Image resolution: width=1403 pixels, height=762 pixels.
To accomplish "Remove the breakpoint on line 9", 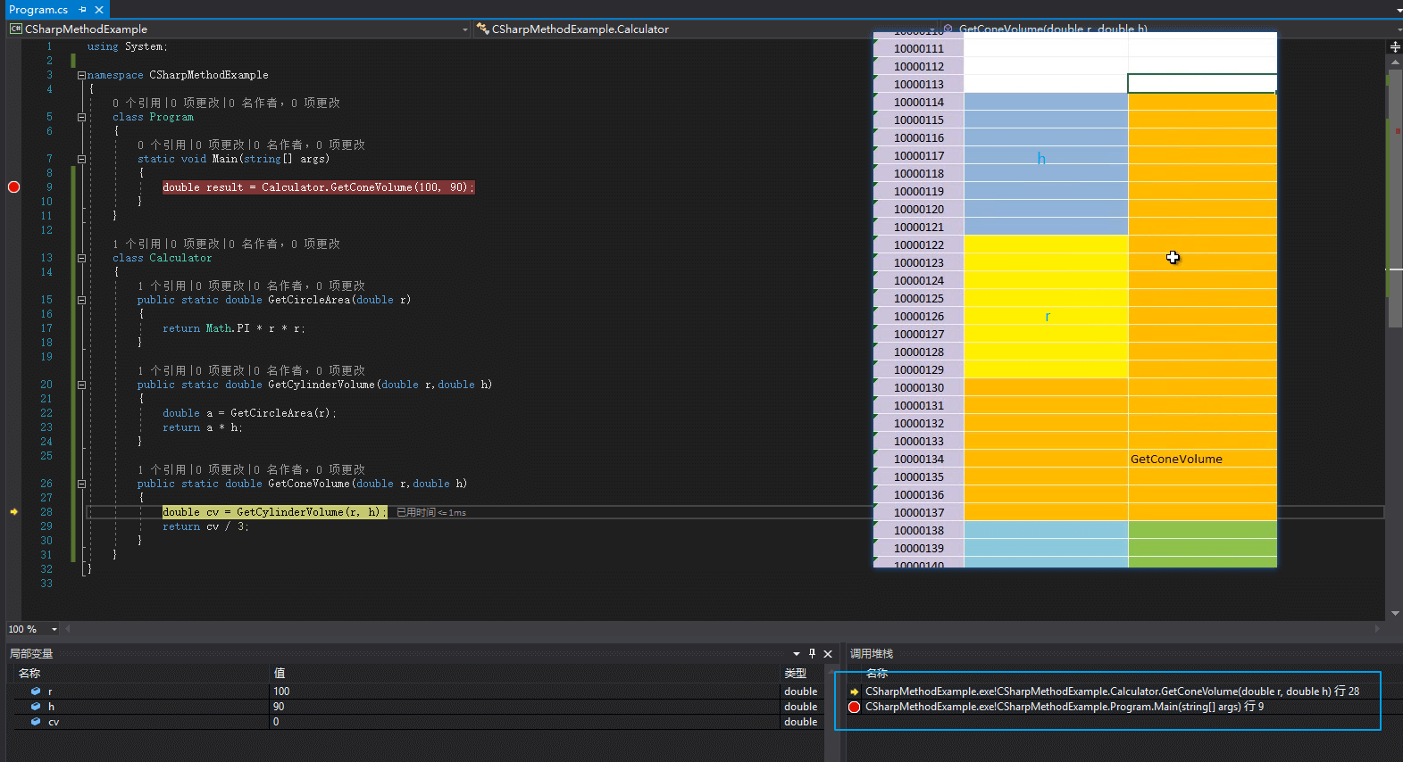I will click(13, 187).
